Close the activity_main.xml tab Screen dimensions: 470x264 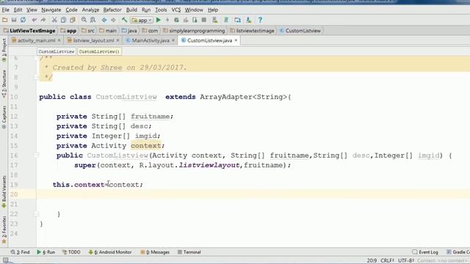pos(59,40)
